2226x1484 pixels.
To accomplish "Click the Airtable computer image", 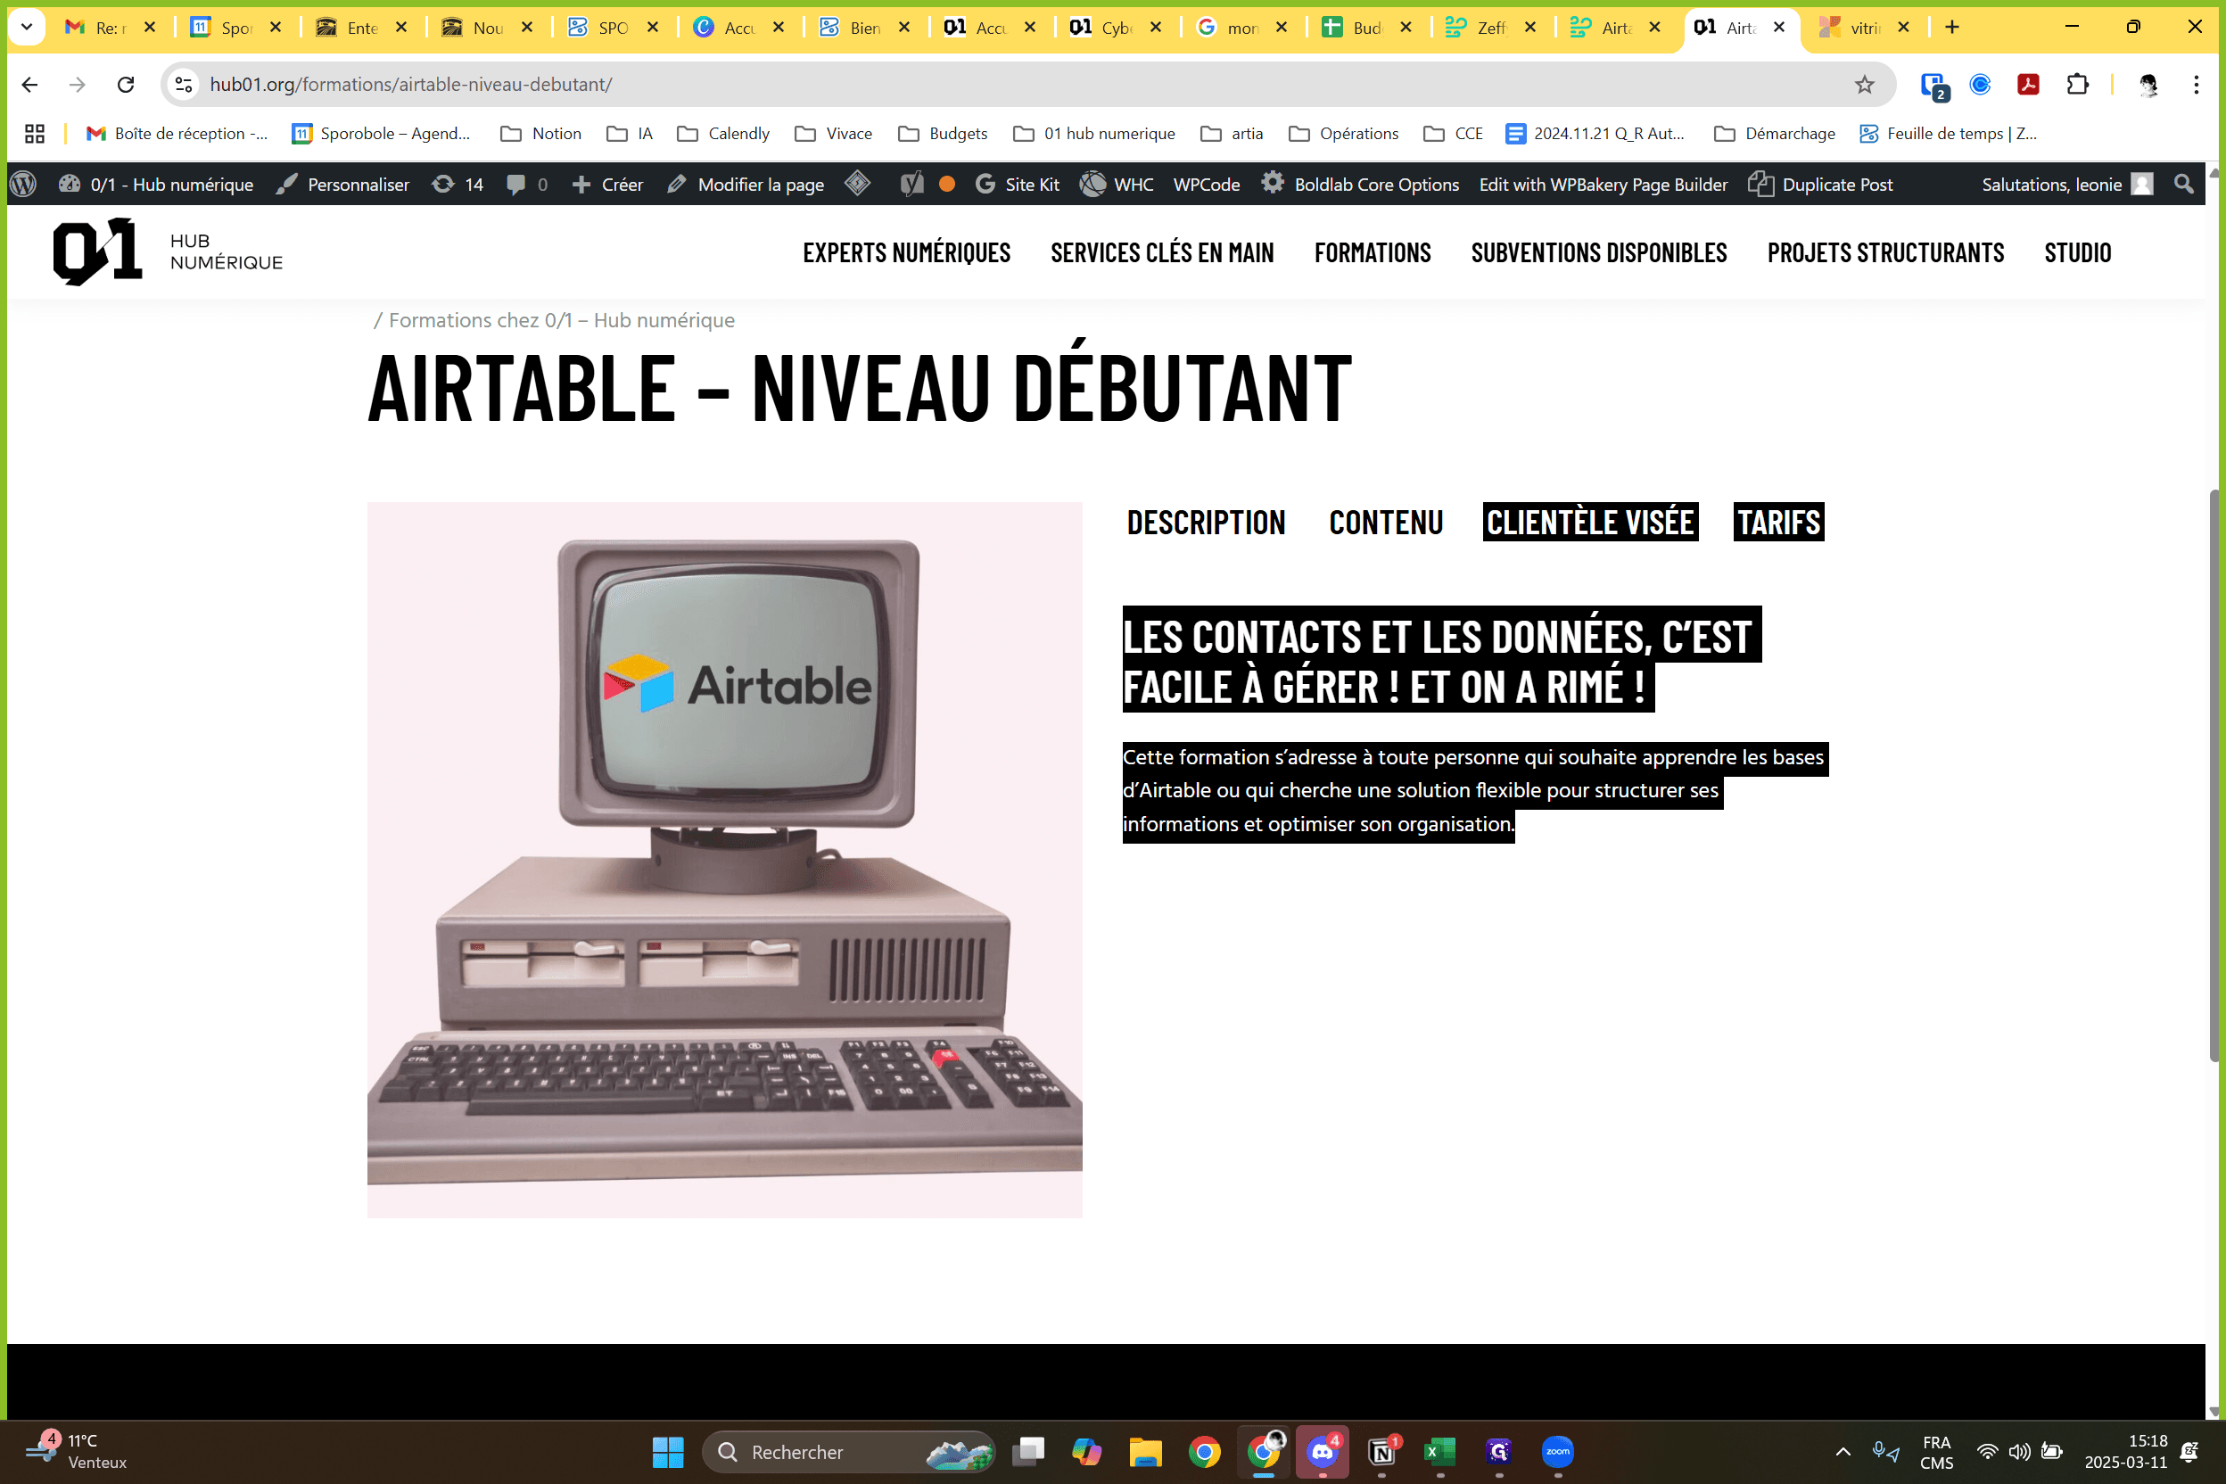I will click(x=725, y=860).
